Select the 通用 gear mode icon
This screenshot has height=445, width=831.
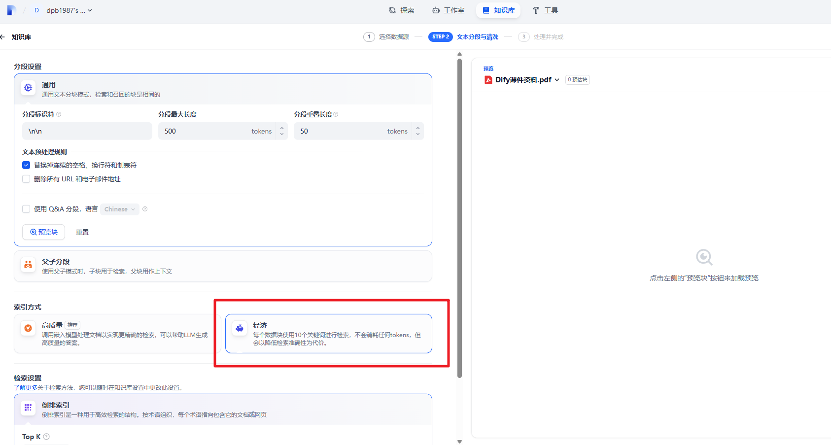(x=28, y=88)
